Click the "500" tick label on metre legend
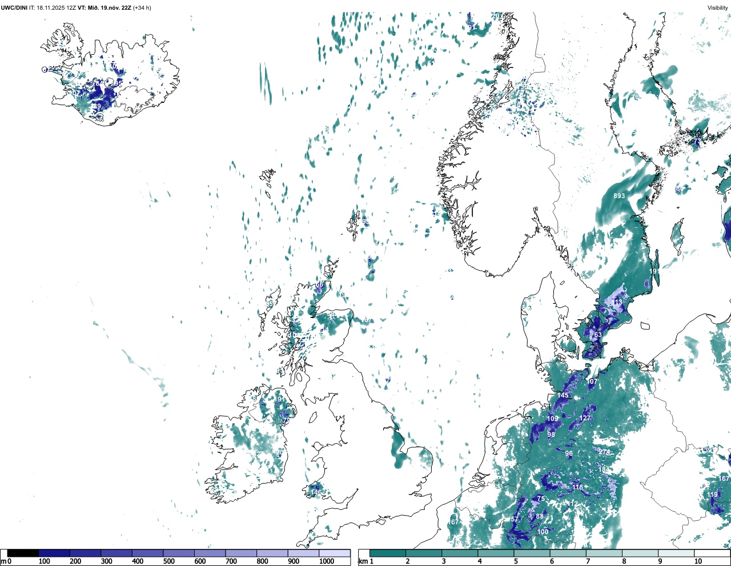 [169, 561]
